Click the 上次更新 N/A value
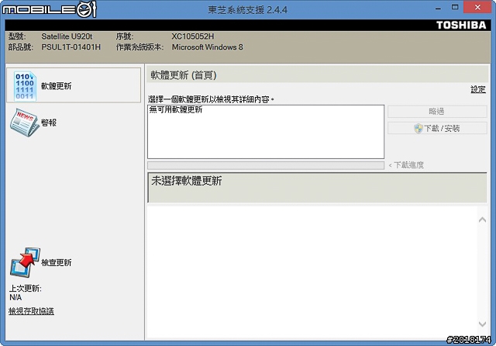This screenshot has width=496, height=346. point(15,298)
